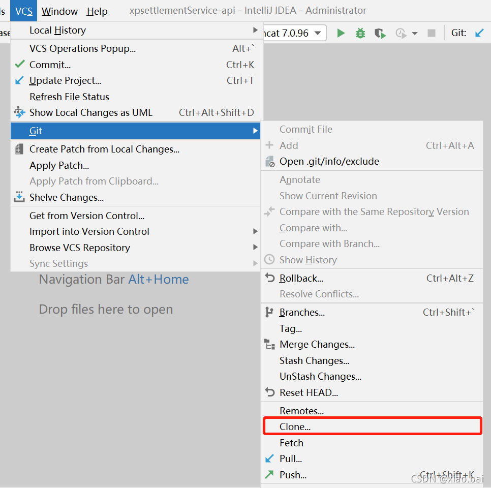Select Open .git/info/exclude
The height and width of the screenshot is (488, 491).
pyautogui.click(x=372, y=161)
